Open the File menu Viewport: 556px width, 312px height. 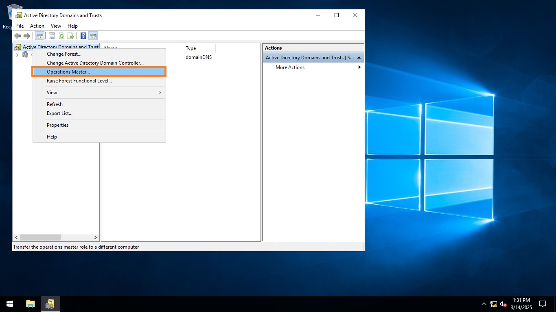point(20,26)
